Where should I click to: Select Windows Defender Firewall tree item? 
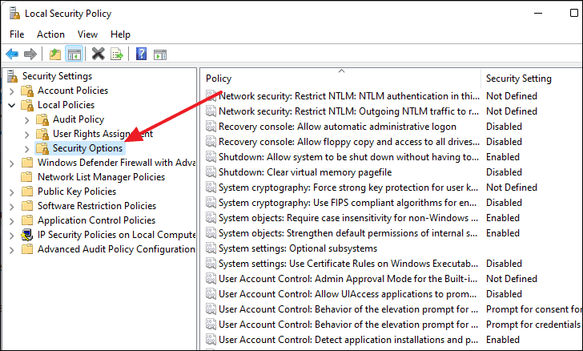pos(116,163)
